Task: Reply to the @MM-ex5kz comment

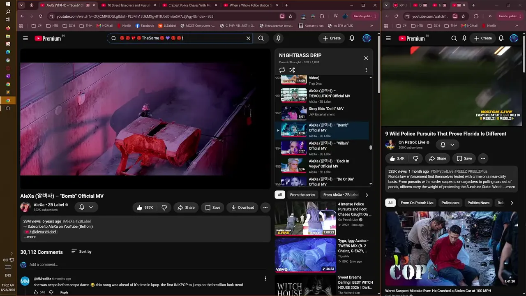Action: [64, 292]
